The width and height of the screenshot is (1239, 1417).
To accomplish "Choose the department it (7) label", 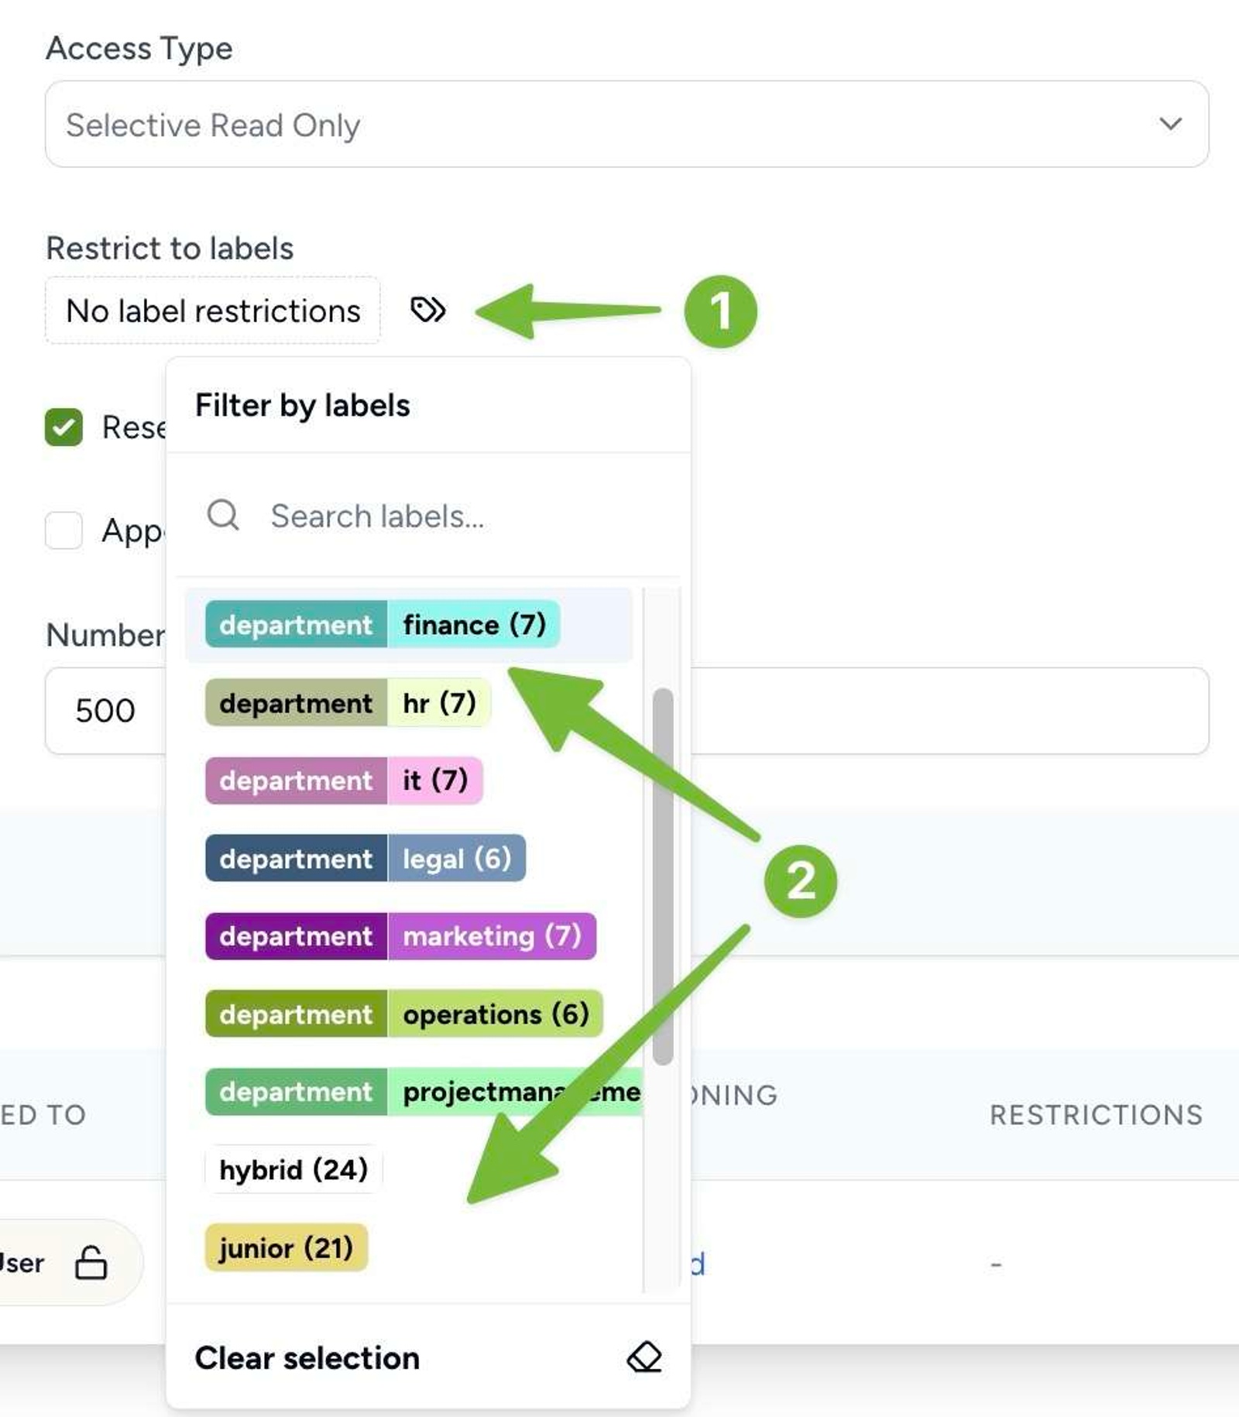I will (344, 781).
